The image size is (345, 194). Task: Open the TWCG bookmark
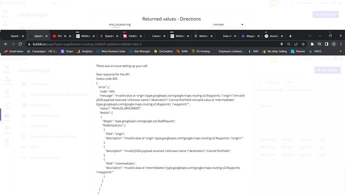pos(315,51)
